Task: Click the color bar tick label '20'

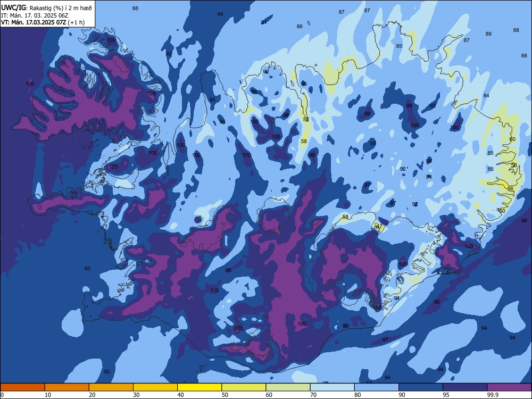Action: 92,395
